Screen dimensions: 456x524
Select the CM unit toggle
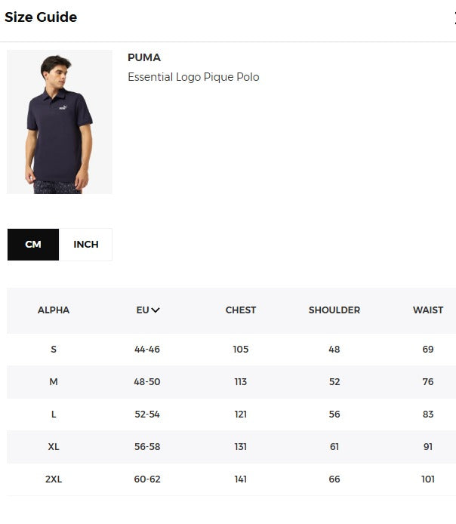(33, 245)
